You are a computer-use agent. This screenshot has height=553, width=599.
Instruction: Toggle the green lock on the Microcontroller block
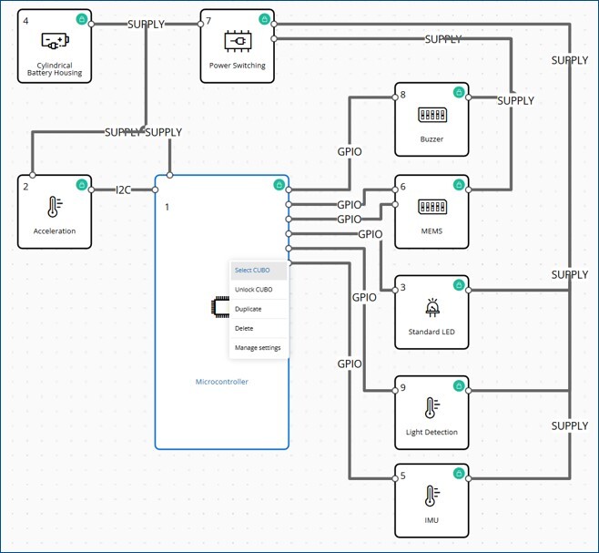(279, 185)
